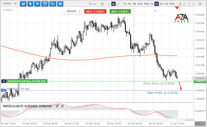The height and width of the screenshot is (127, 207).
Task: Click the '0.91480' price axis label
Action: click(x=200, y=57)
